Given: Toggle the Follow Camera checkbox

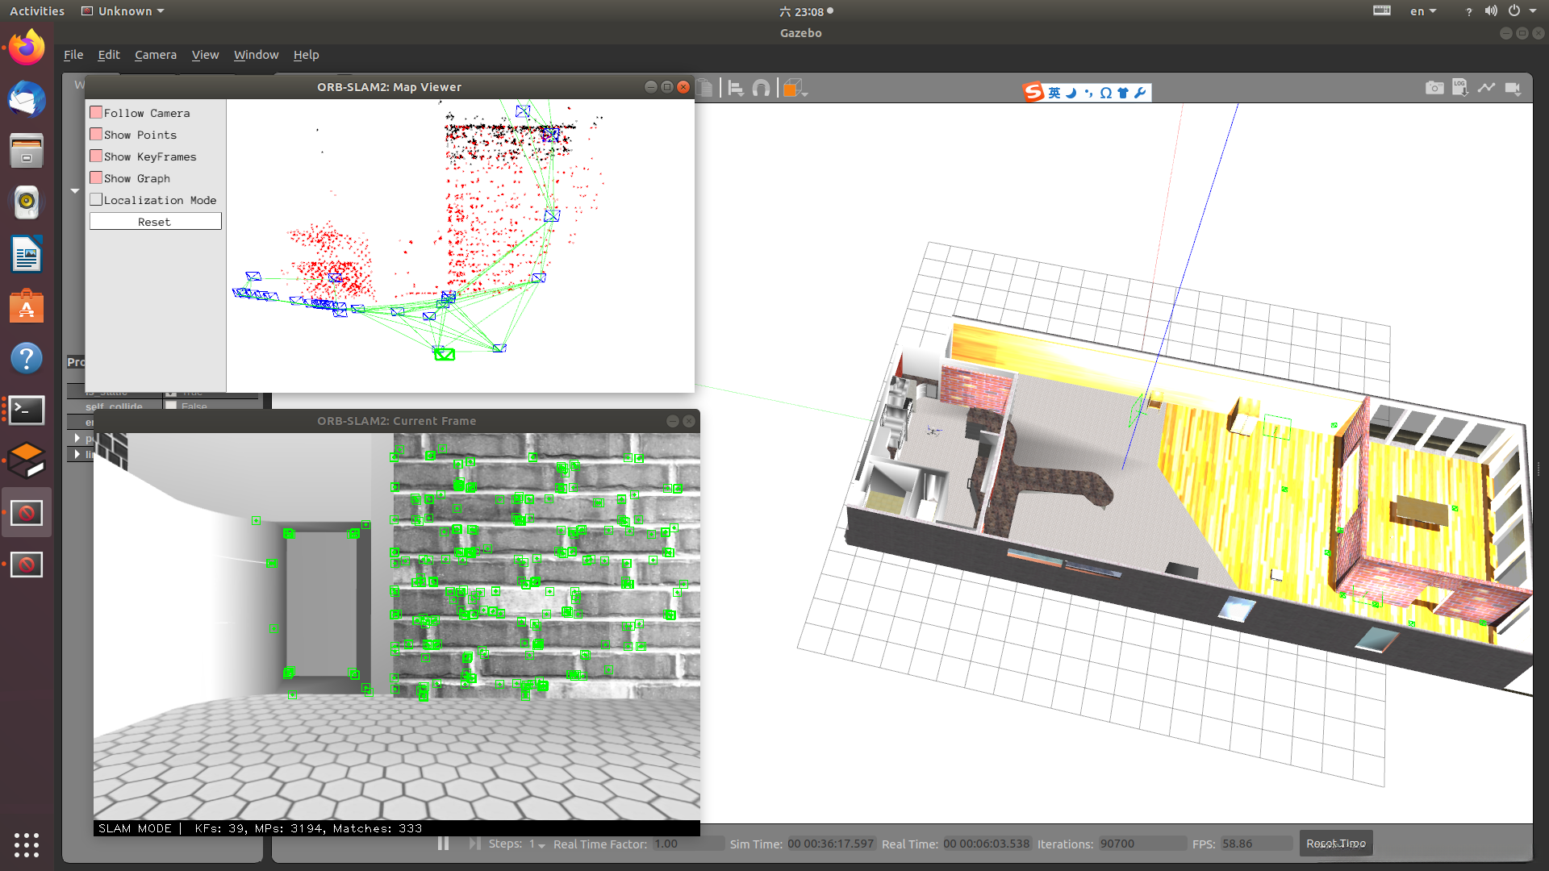Looking at the screenshot, I should tap(96, 113).
